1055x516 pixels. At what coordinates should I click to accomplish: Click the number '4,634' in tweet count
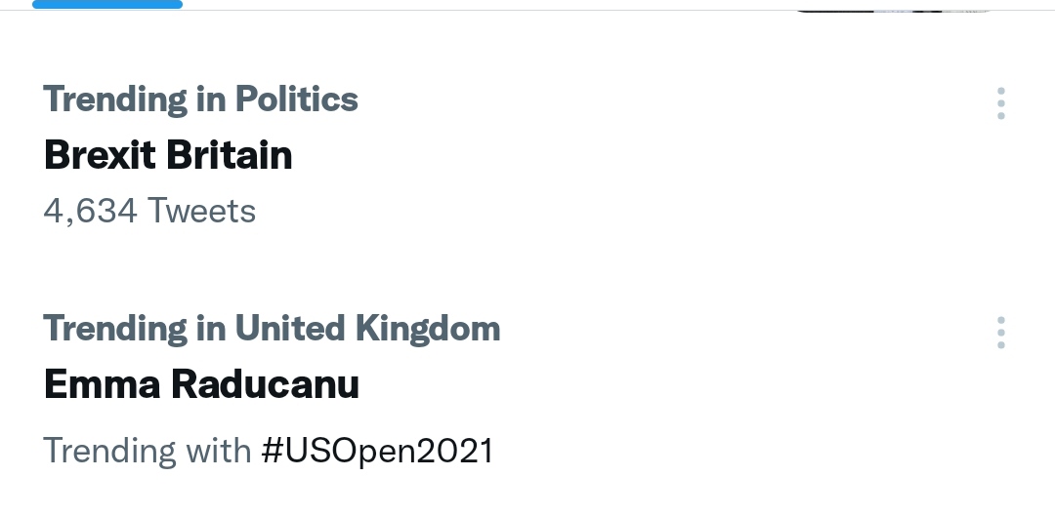pyautogui.click(x=90, y=211)
